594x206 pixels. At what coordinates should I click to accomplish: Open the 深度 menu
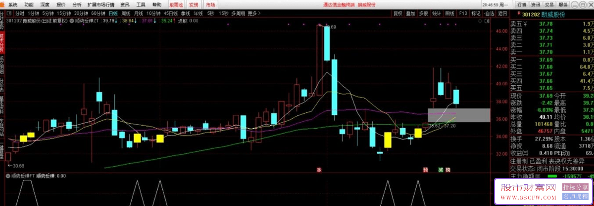(45, 4)
